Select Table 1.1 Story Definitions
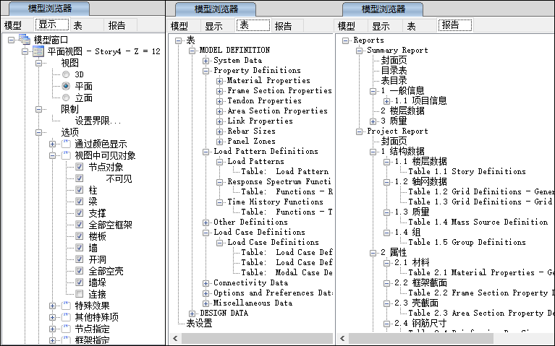The height and width of the screenshot is (346, 555). pos(467,172)
